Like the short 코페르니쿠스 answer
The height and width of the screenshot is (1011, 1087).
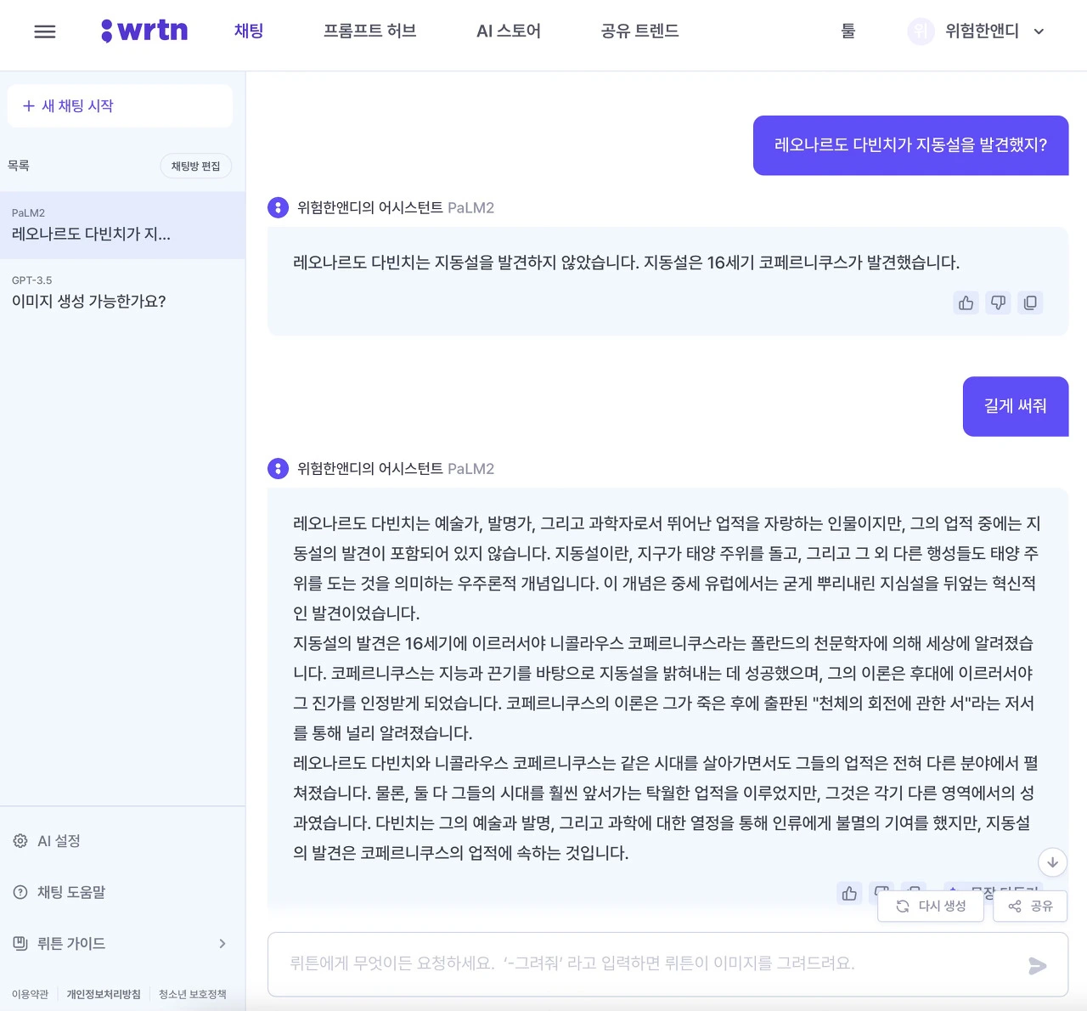[x=966, y=303]
